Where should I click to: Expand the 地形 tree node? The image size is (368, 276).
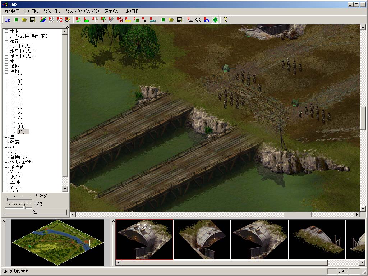[6, 31]
